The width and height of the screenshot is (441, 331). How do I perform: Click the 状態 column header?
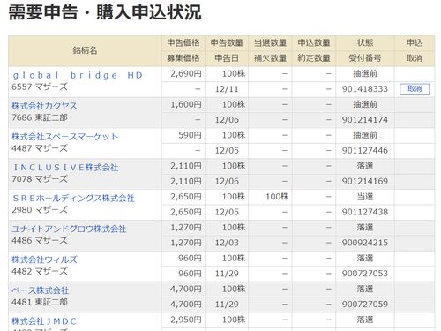click(365, 42)
